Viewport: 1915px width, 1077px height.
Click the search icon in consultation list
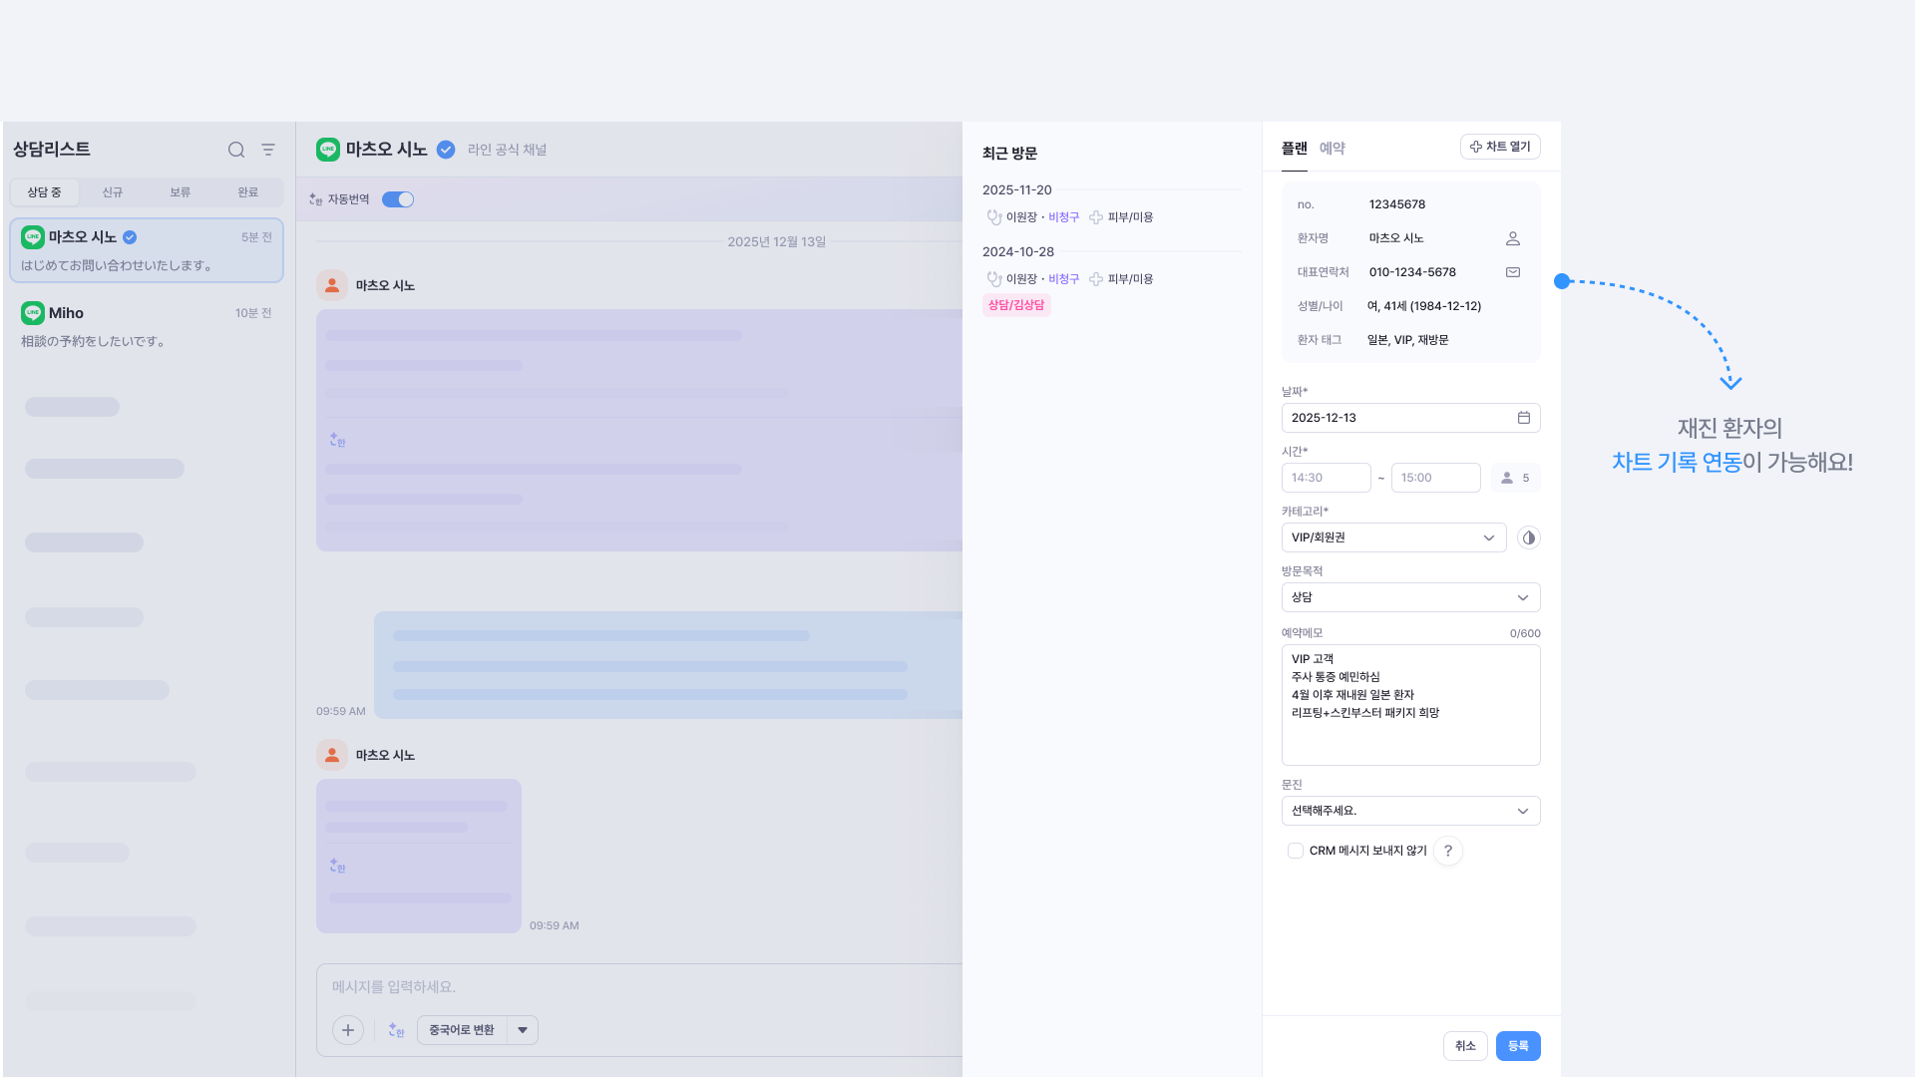tap(236, 150)
